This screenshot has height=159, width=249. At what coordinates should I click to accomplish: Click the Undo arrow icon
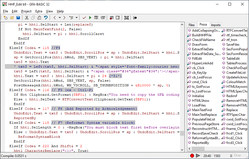pos(46,18)
